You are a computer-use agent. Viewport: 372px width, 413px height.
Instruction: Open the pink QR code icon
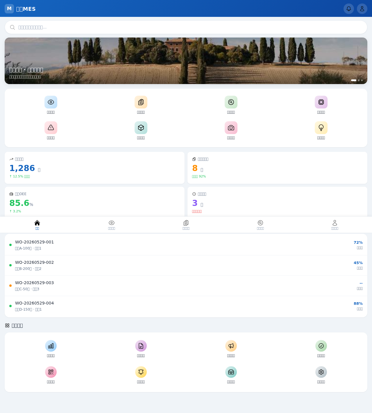51,372
